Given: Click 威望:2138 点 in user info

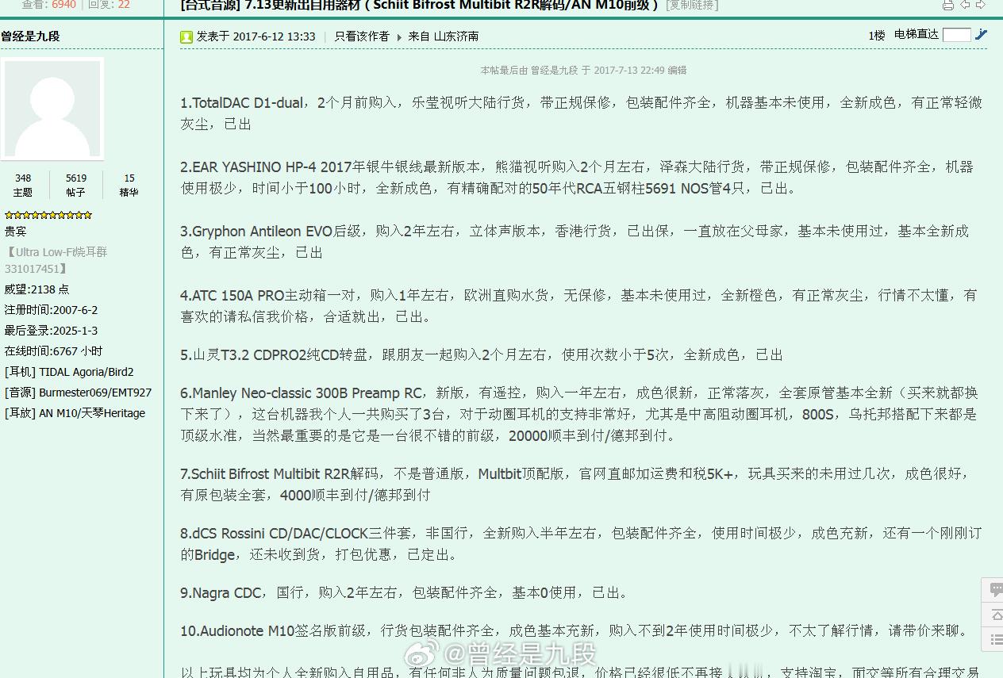Looking at the screenshot, I should 37,289.
